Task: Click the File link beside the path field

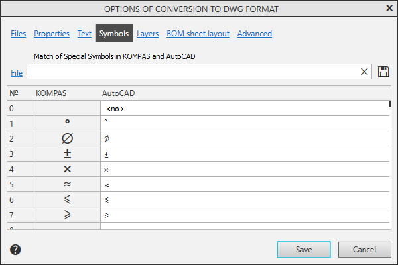Action: click(17, 72)
